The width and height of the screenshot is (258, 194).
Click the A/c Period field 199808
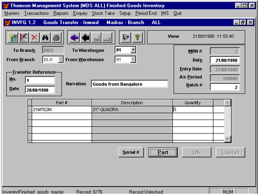[225, 78]
